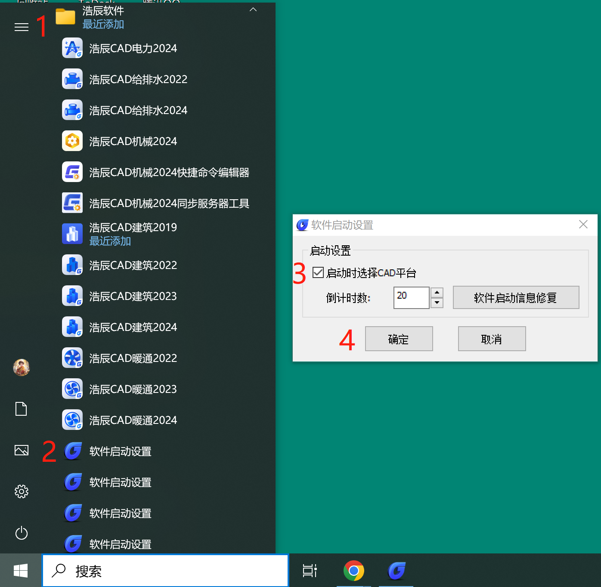Click the Power icon in Start sidebar
The width and height of the screenshot is (601, 587).
pyautogui.click(x=22, y=533)
